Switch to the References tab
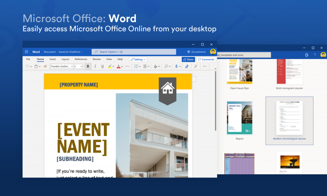 (x=81, y=59)
